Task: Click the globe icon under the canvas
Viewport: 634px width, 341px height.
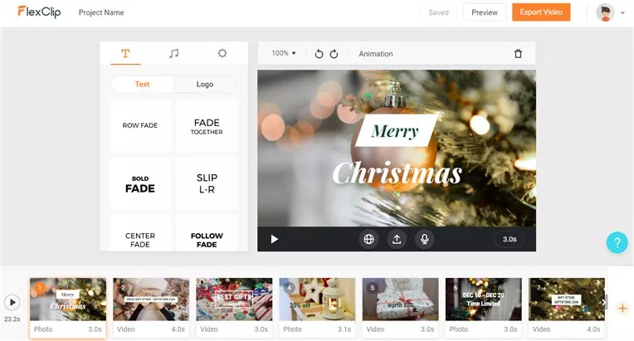Action: pyautogui.click(x=368, y=239)
